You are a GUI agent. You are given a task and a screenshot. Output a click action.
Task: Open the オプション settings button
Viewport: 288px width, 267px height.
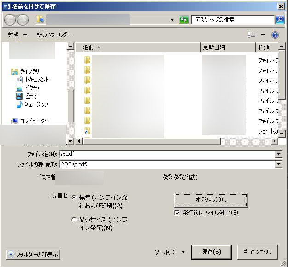pyautogui.click(x=211, y=200)
